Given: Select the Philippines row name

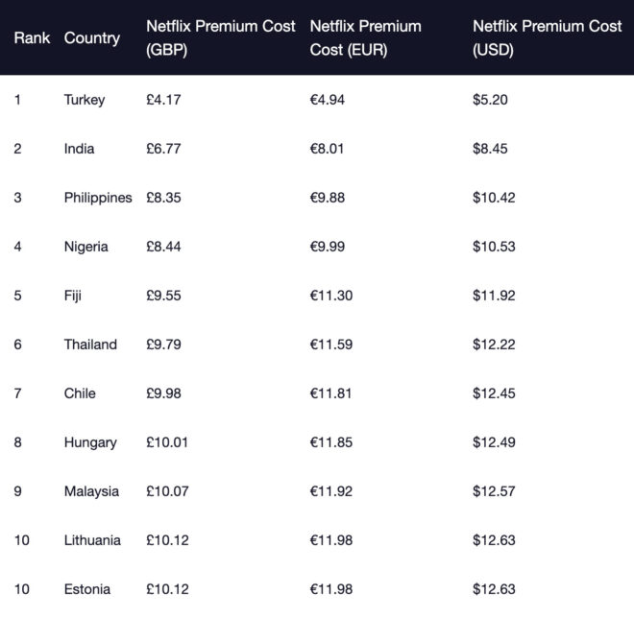Looking at the screenshot, I should (98, 198).
